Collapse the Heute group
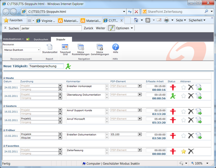The height and width of the screenshot is (168, 216). point(4,78)
